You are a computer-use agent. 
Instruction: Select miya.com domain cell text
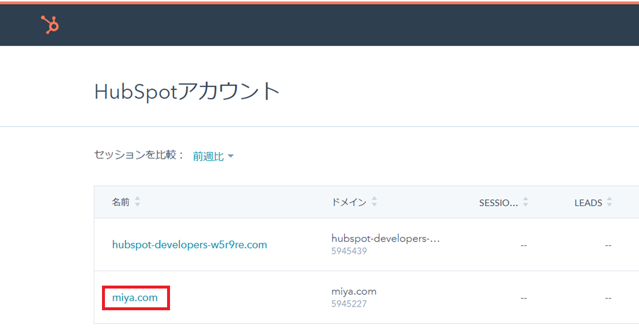pyautogui.click(x=354, y=291)
